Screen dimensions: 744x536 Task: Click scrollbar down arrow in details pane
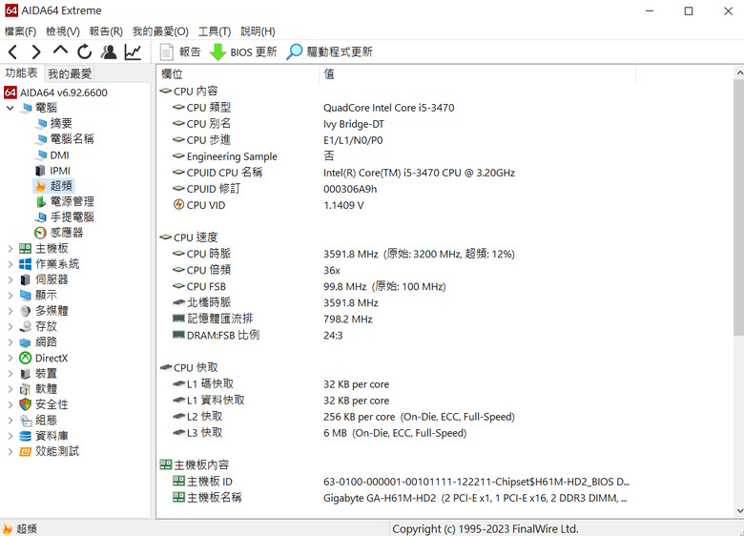(x=739, y=511)
